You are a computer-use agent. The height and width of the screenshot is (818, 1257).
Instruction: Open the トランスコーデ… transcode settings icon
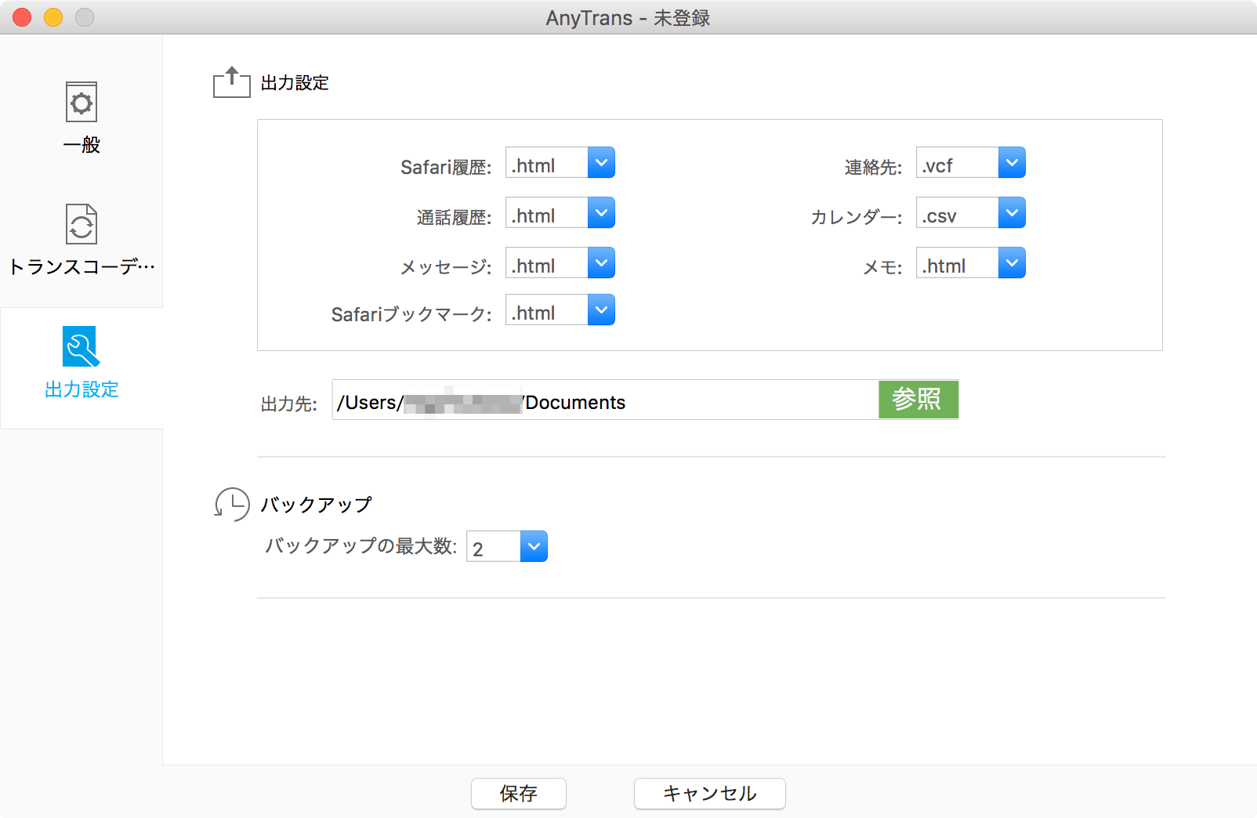click(82, 224)
